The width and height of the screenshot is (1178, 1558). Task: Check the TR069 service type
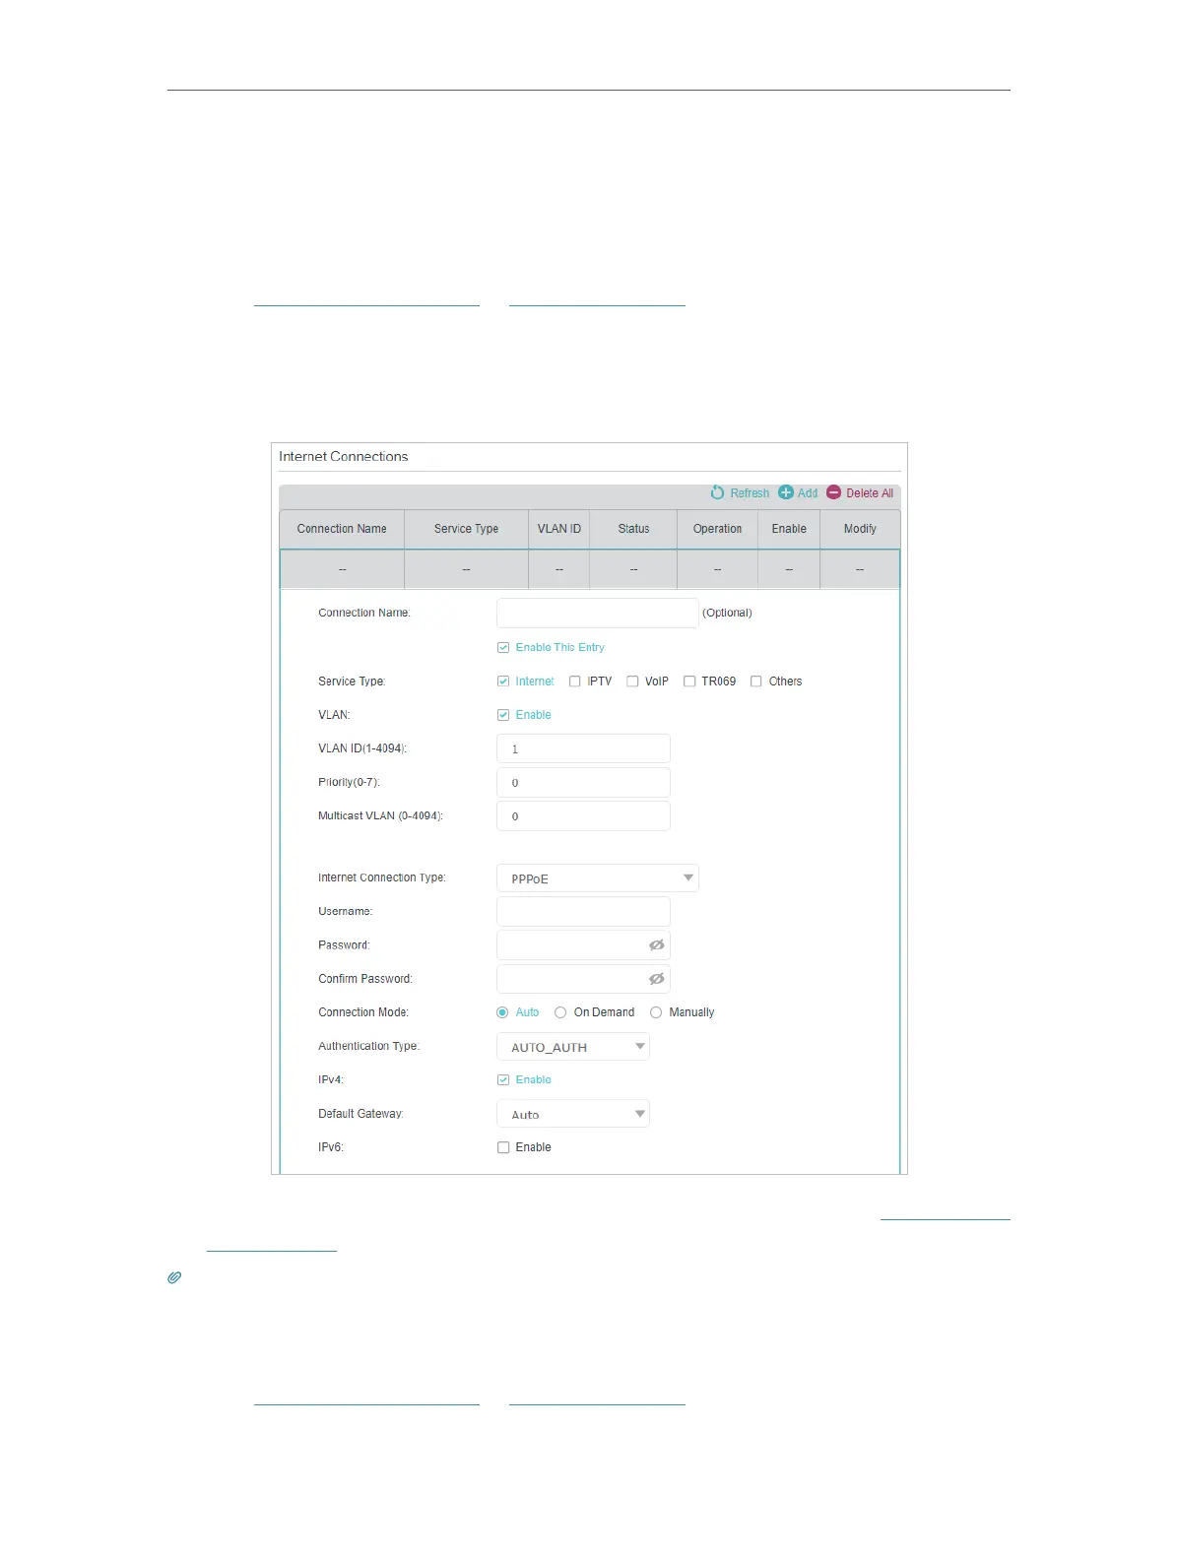[x=689, y=682]
